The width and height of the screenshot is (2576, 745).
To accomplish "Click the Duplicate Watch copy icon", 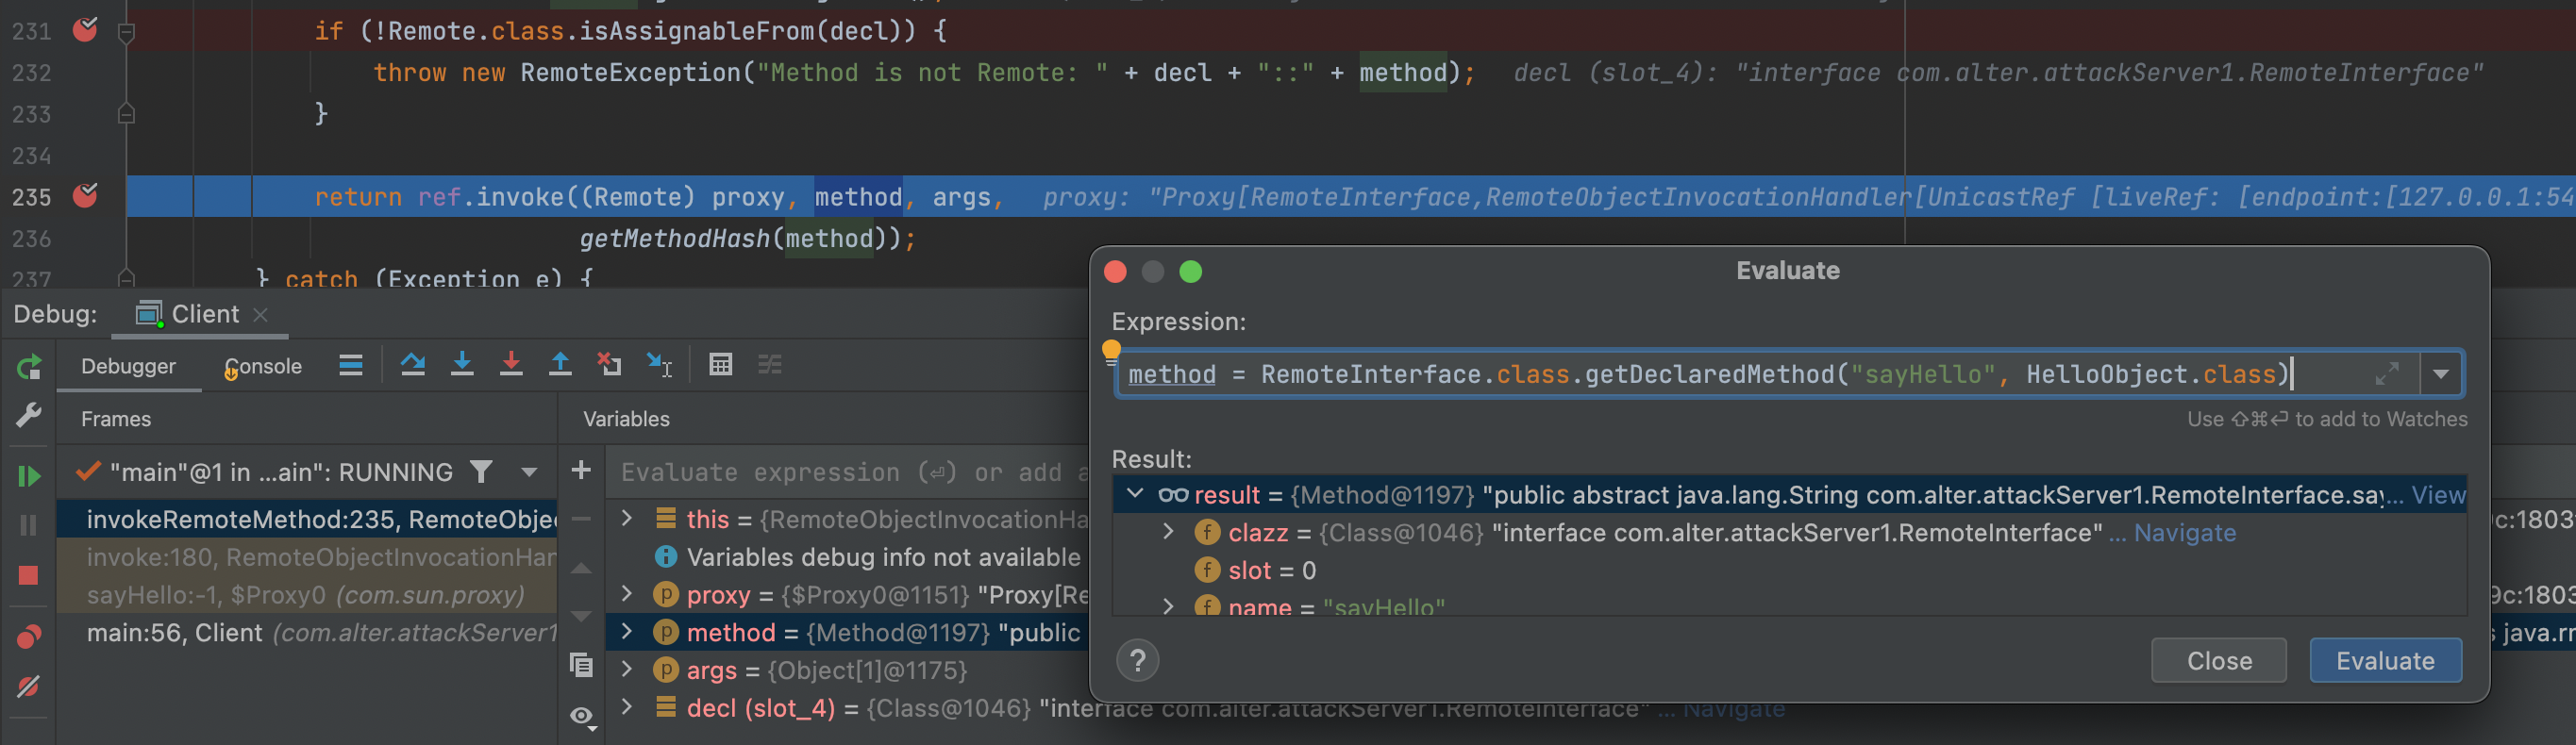I will [x=581, y=665].
